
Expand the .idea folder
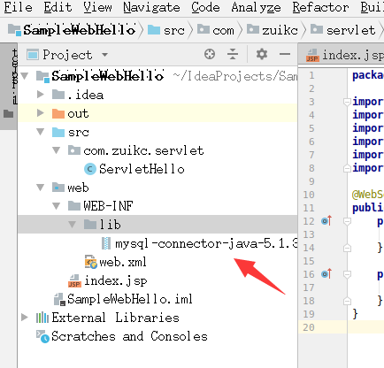(41, 95)
